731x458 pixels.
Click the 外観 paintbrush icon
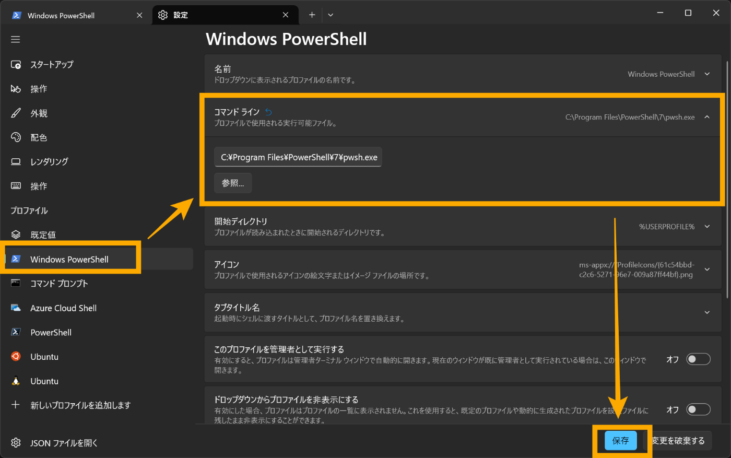tap(16, 113)
